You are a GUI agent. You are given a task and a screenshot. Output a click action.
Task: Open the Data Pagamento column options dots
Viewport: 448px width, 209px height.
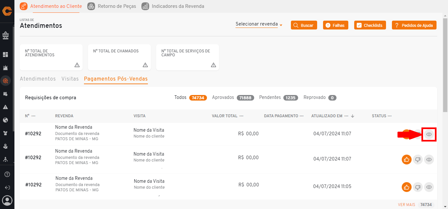coord(301,116)
